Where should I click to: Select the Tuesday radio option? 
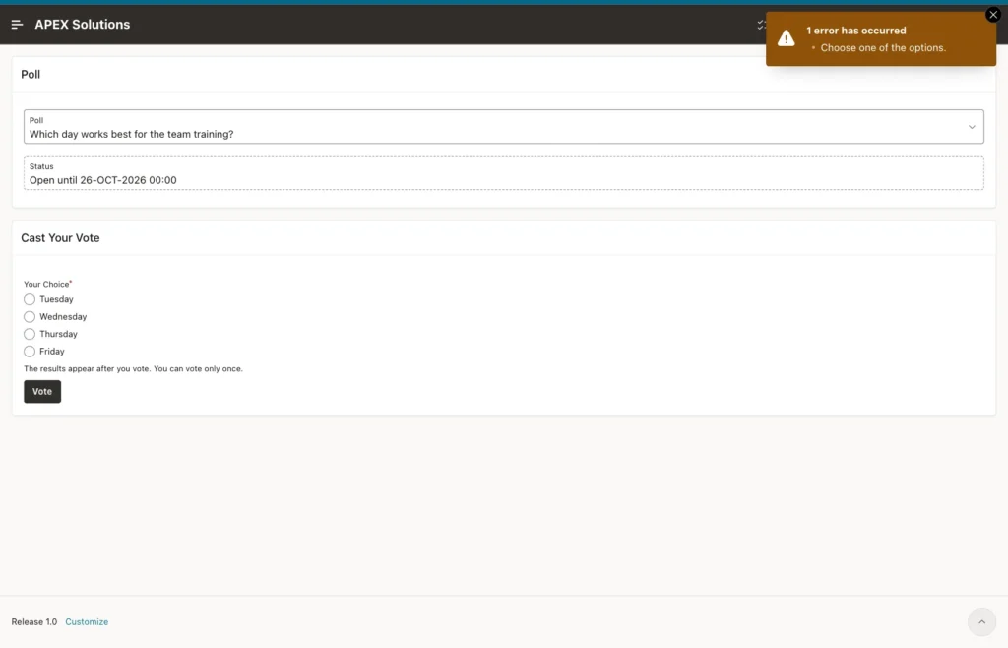tap(30, 299)
